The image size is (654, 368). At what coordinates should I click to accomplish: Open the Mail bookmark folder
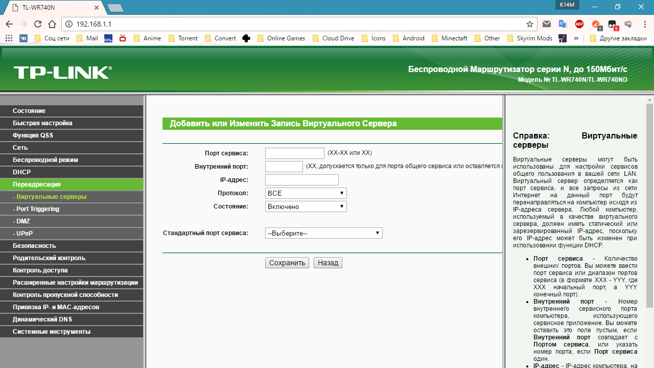pos(87,38)
